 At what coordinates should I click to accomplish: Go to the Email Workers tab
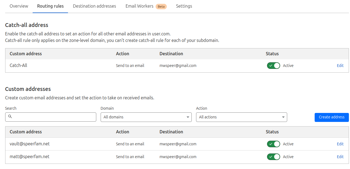point(139,6)
